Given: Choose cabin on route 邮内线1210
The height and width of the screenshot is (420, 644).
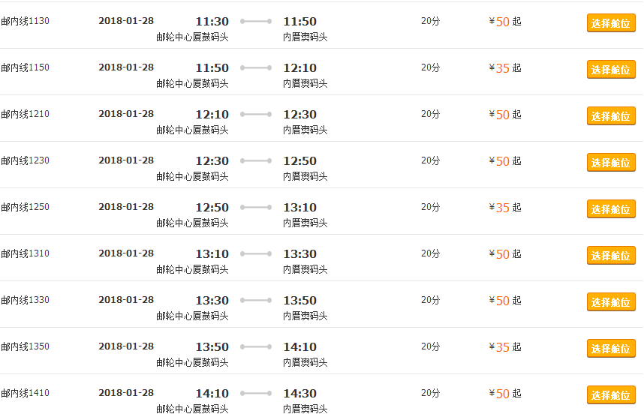Looking at the screenshot, I should (611, 115).
